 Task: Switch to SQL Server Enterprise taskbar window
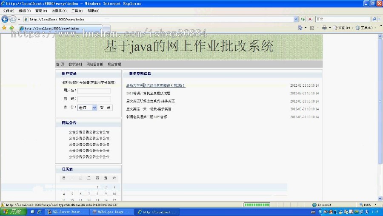pyautogui.click(x=66, y=212)
